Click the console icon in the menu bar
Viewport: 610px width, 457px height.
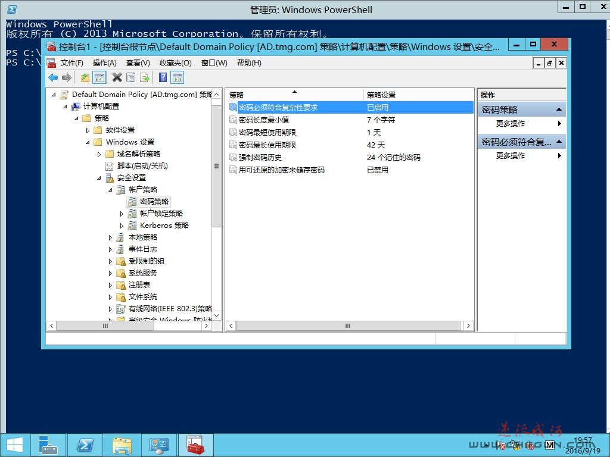pos(51,63)
